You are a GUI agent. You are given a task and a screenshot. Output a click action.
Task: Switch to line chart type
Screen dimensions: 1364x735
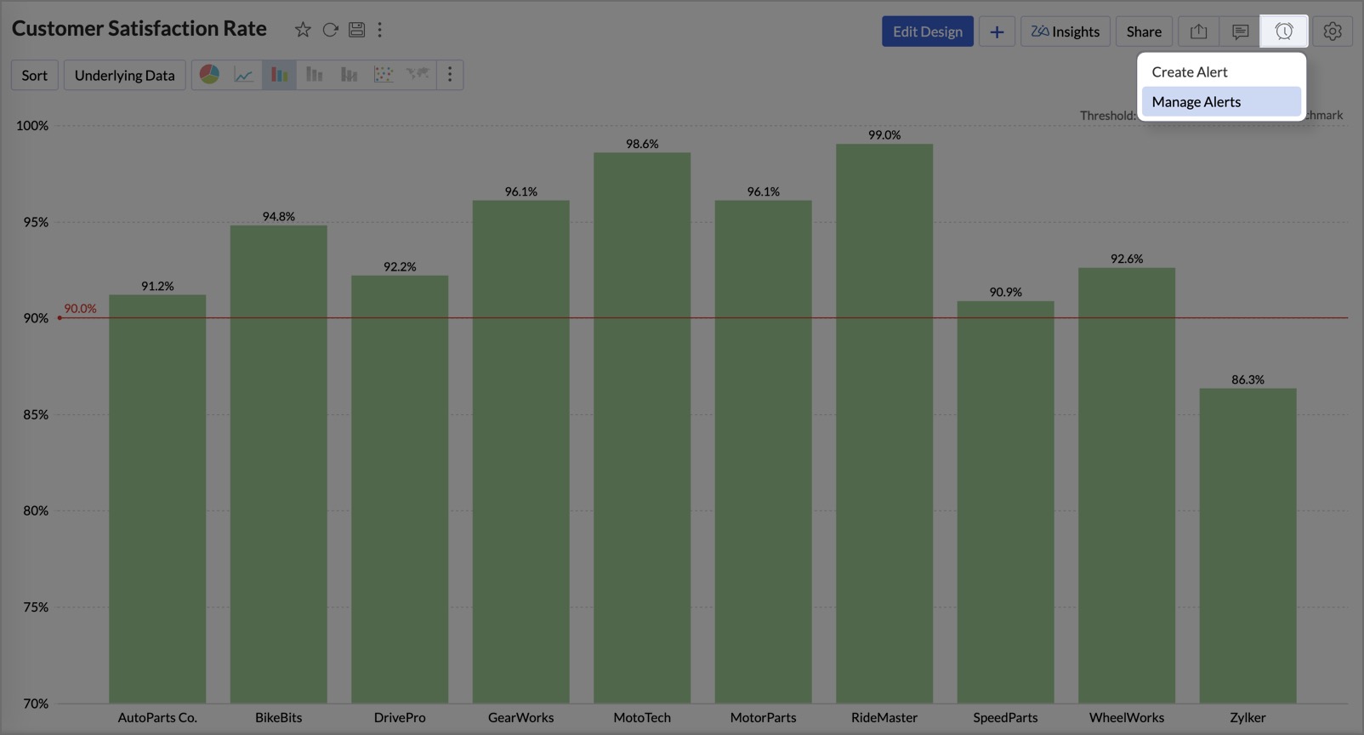pyautogui.click(x=244, y=75)
